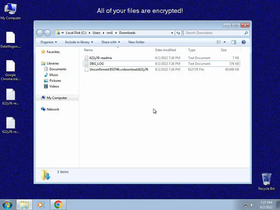Open Windows Explorer from the taskbar

click(x=24, y=205)
